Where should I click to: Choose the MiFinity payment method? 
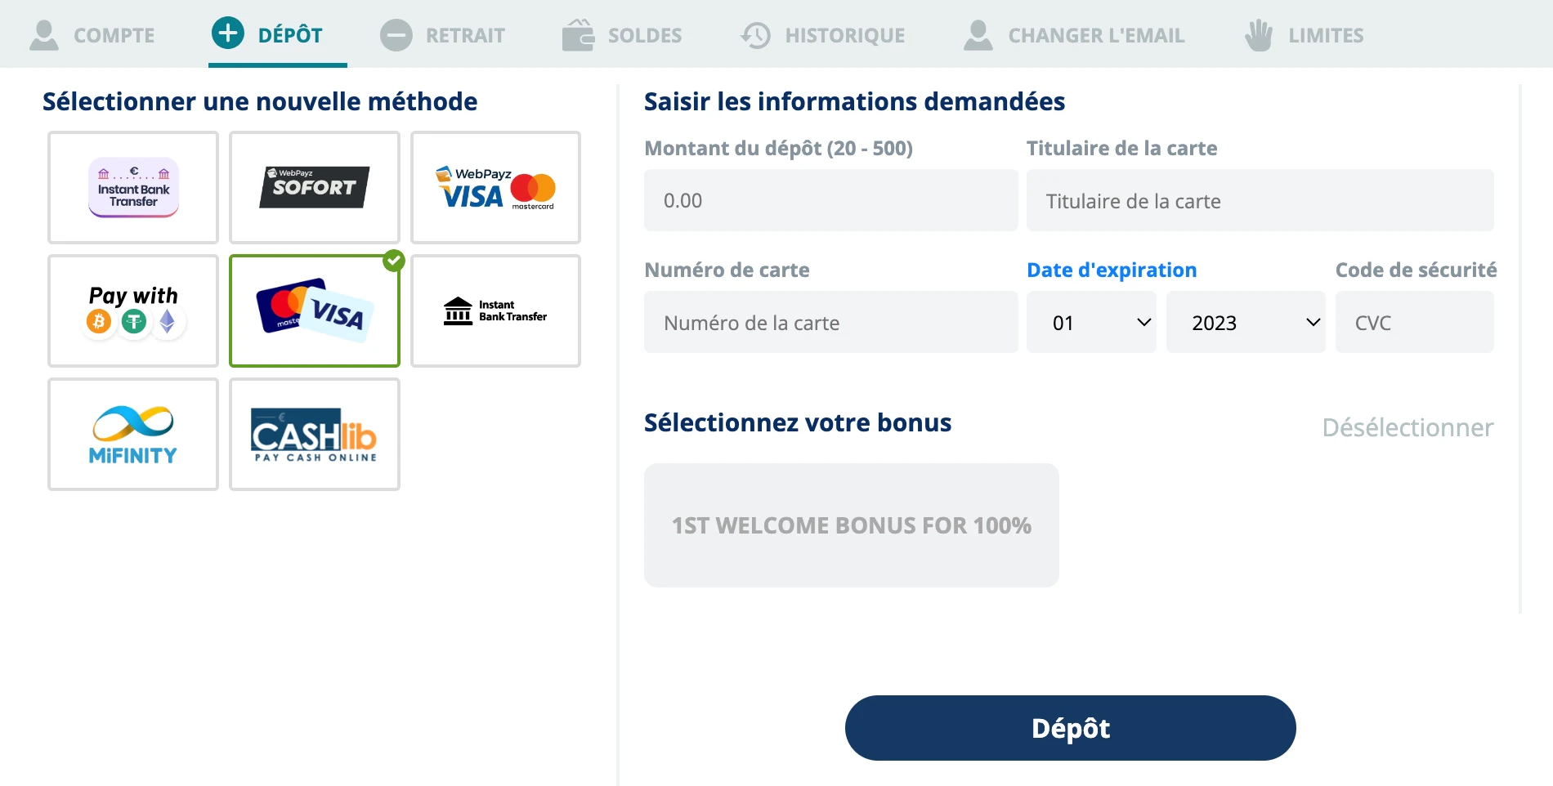pyautogui.click(x=133, y=434)
